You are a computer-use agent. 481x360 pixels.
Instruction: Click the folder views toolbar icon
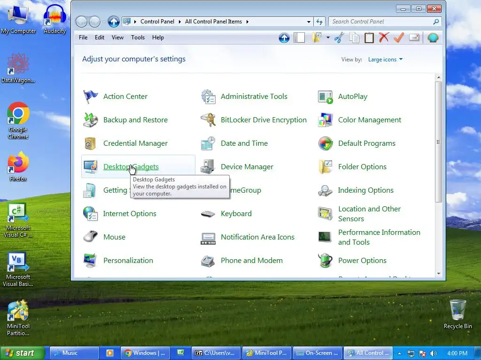click(x=316, y=37)
